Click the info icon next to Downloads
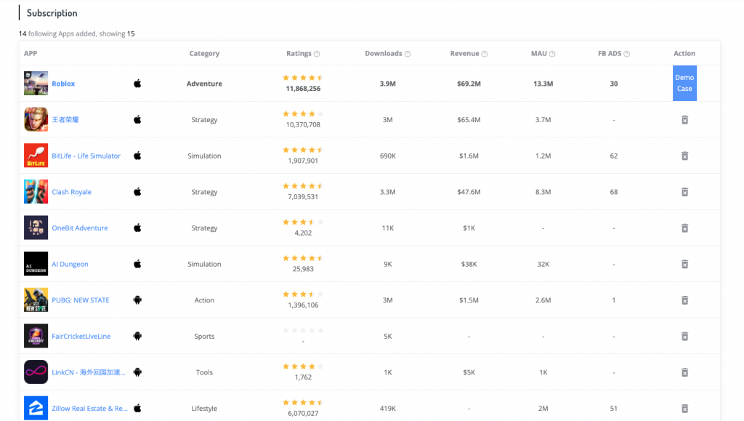 (x=408, y=54)
